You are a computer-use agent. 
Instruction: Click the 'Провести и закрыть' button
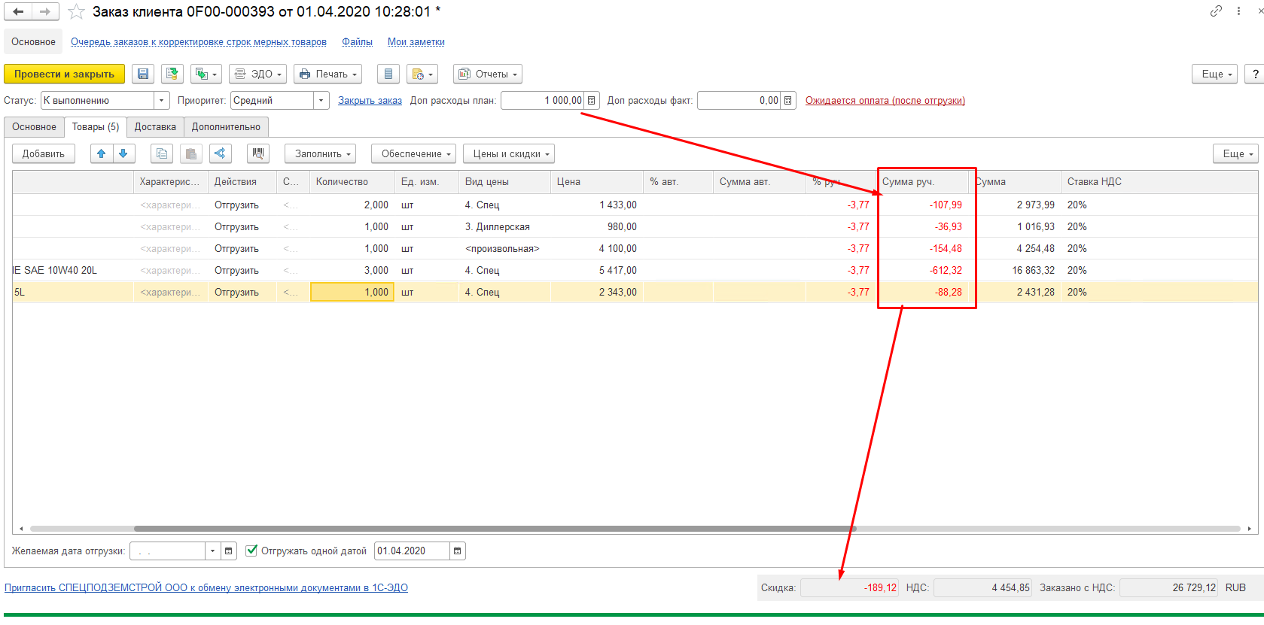(x=64, y=74)
